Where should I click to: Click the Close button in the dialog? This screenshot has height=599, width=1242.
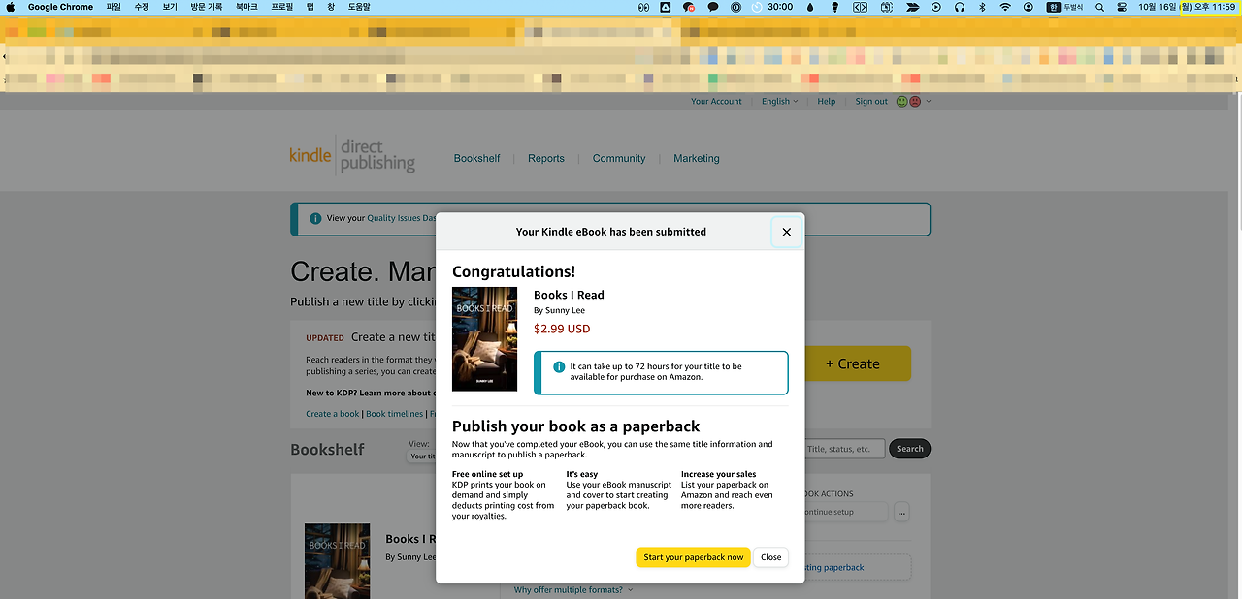[x=771, y=557]
